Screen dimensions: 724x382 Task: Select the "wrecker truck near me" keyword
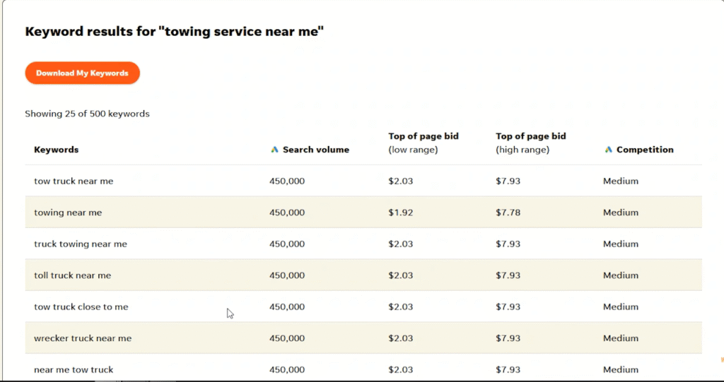pos(83,338)
